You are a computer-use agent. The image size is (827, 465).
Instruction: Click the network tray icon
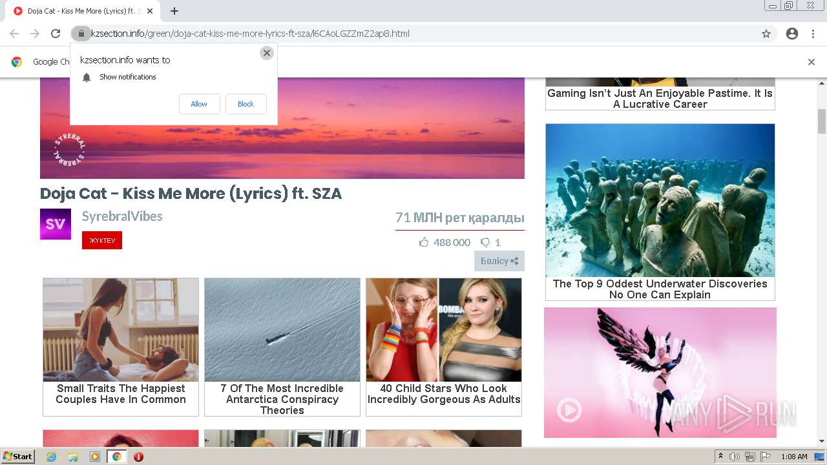pyautogui.click(x=750, y=457)
